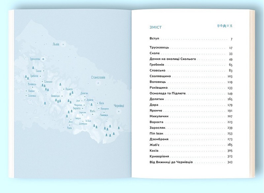
Task: Click the Воловець label on the map
Action: [32, 84]
